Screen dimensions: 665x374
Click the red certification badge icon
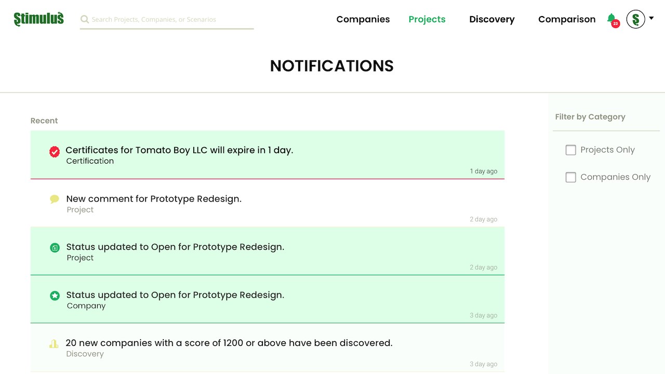(55, 152)
